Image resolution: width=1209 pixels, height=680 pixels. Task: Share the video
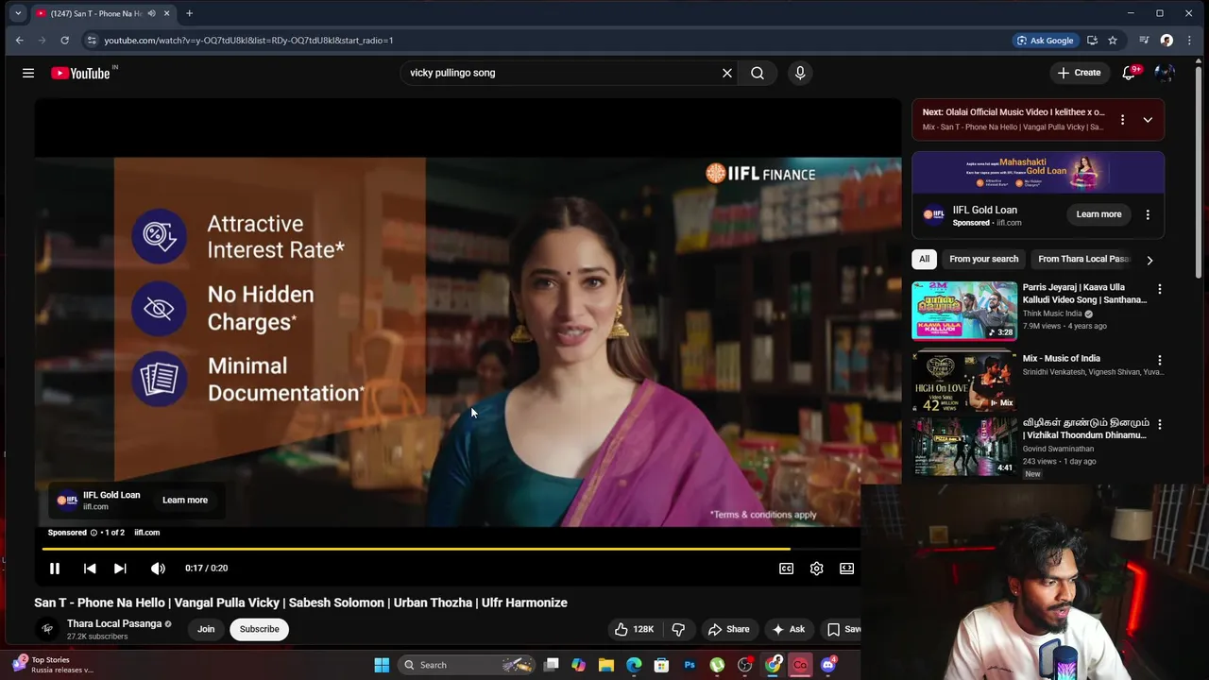pyautogui.click(x=728, y=629)
